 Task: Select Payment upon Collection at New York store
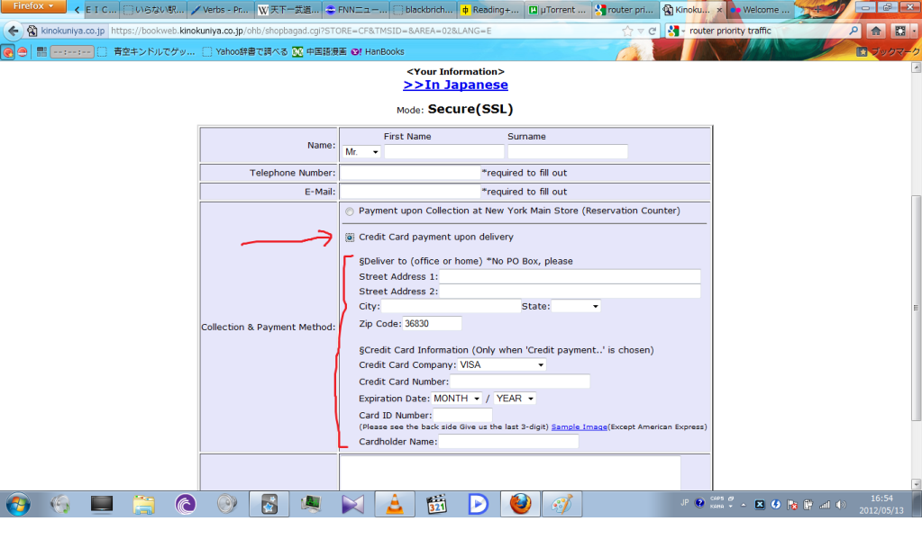coord(350,211)
